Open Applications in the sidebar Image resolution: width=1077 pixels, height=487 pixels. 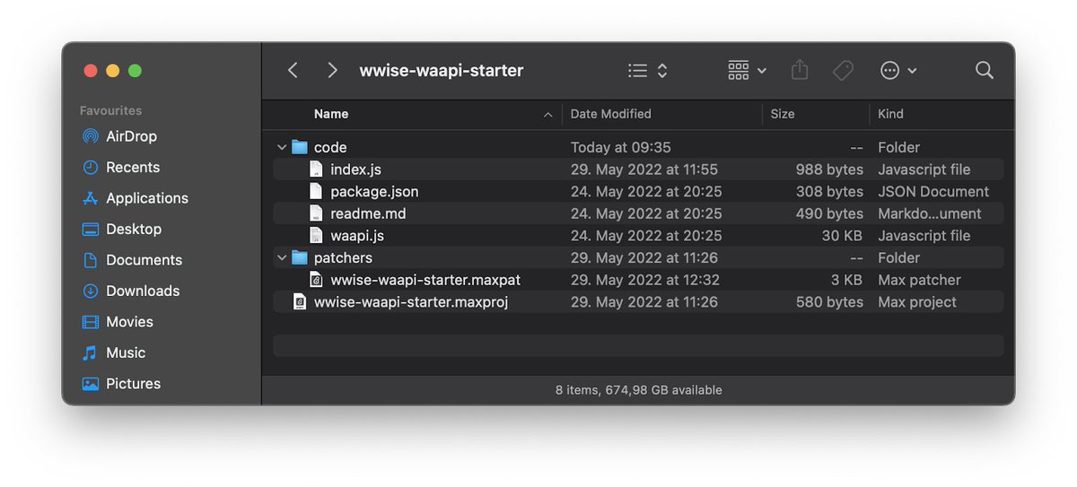pyautogui.click(x=147, y=198)
